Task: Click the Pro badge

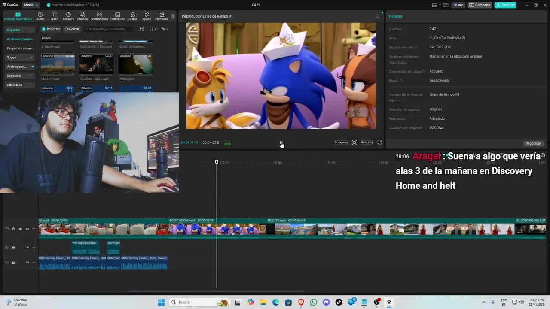Action: tap(458, 5)
